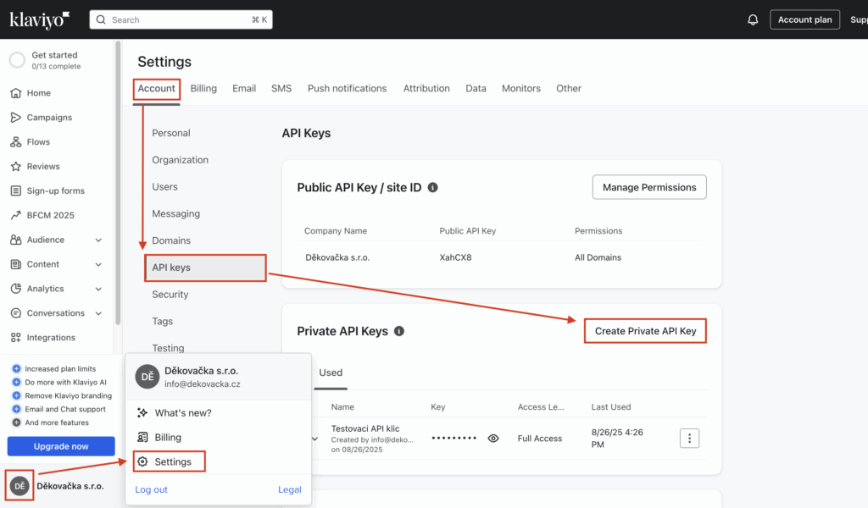The height and width of the screenshot is (508, 868).
Task: Click the plus icon beside And more features
Action: point(16,422)
